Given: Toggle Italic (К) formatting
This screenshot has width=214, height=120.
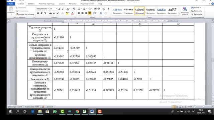Looking at the screenshot, I should click(41, 13).
